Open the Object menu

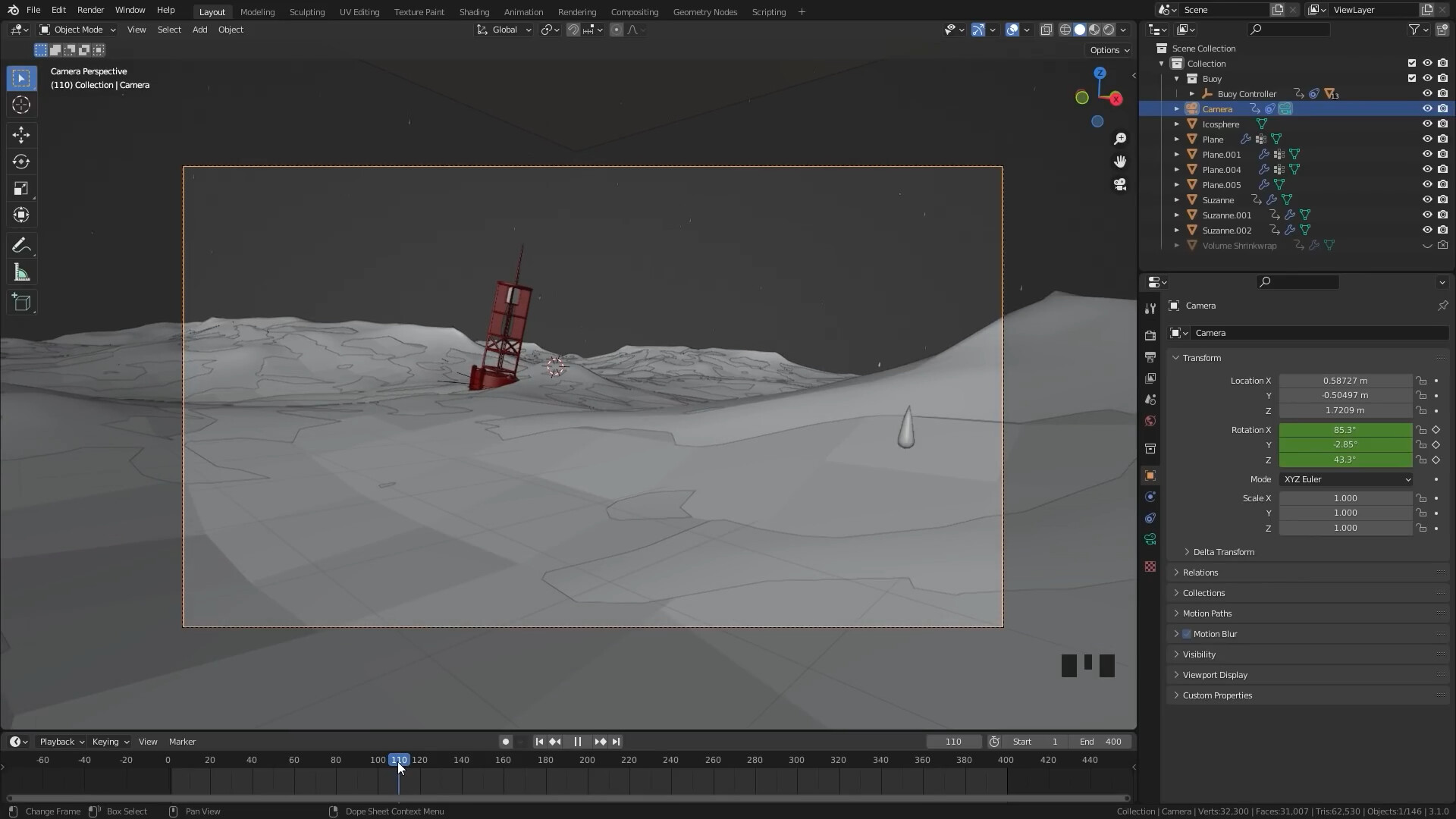coord(231,30)
